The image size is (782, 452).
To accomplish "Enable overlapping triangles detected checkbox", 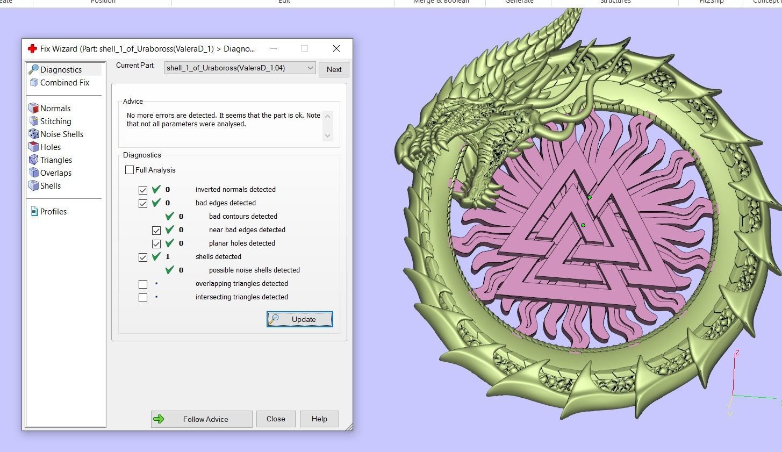I will coord(143,284).
